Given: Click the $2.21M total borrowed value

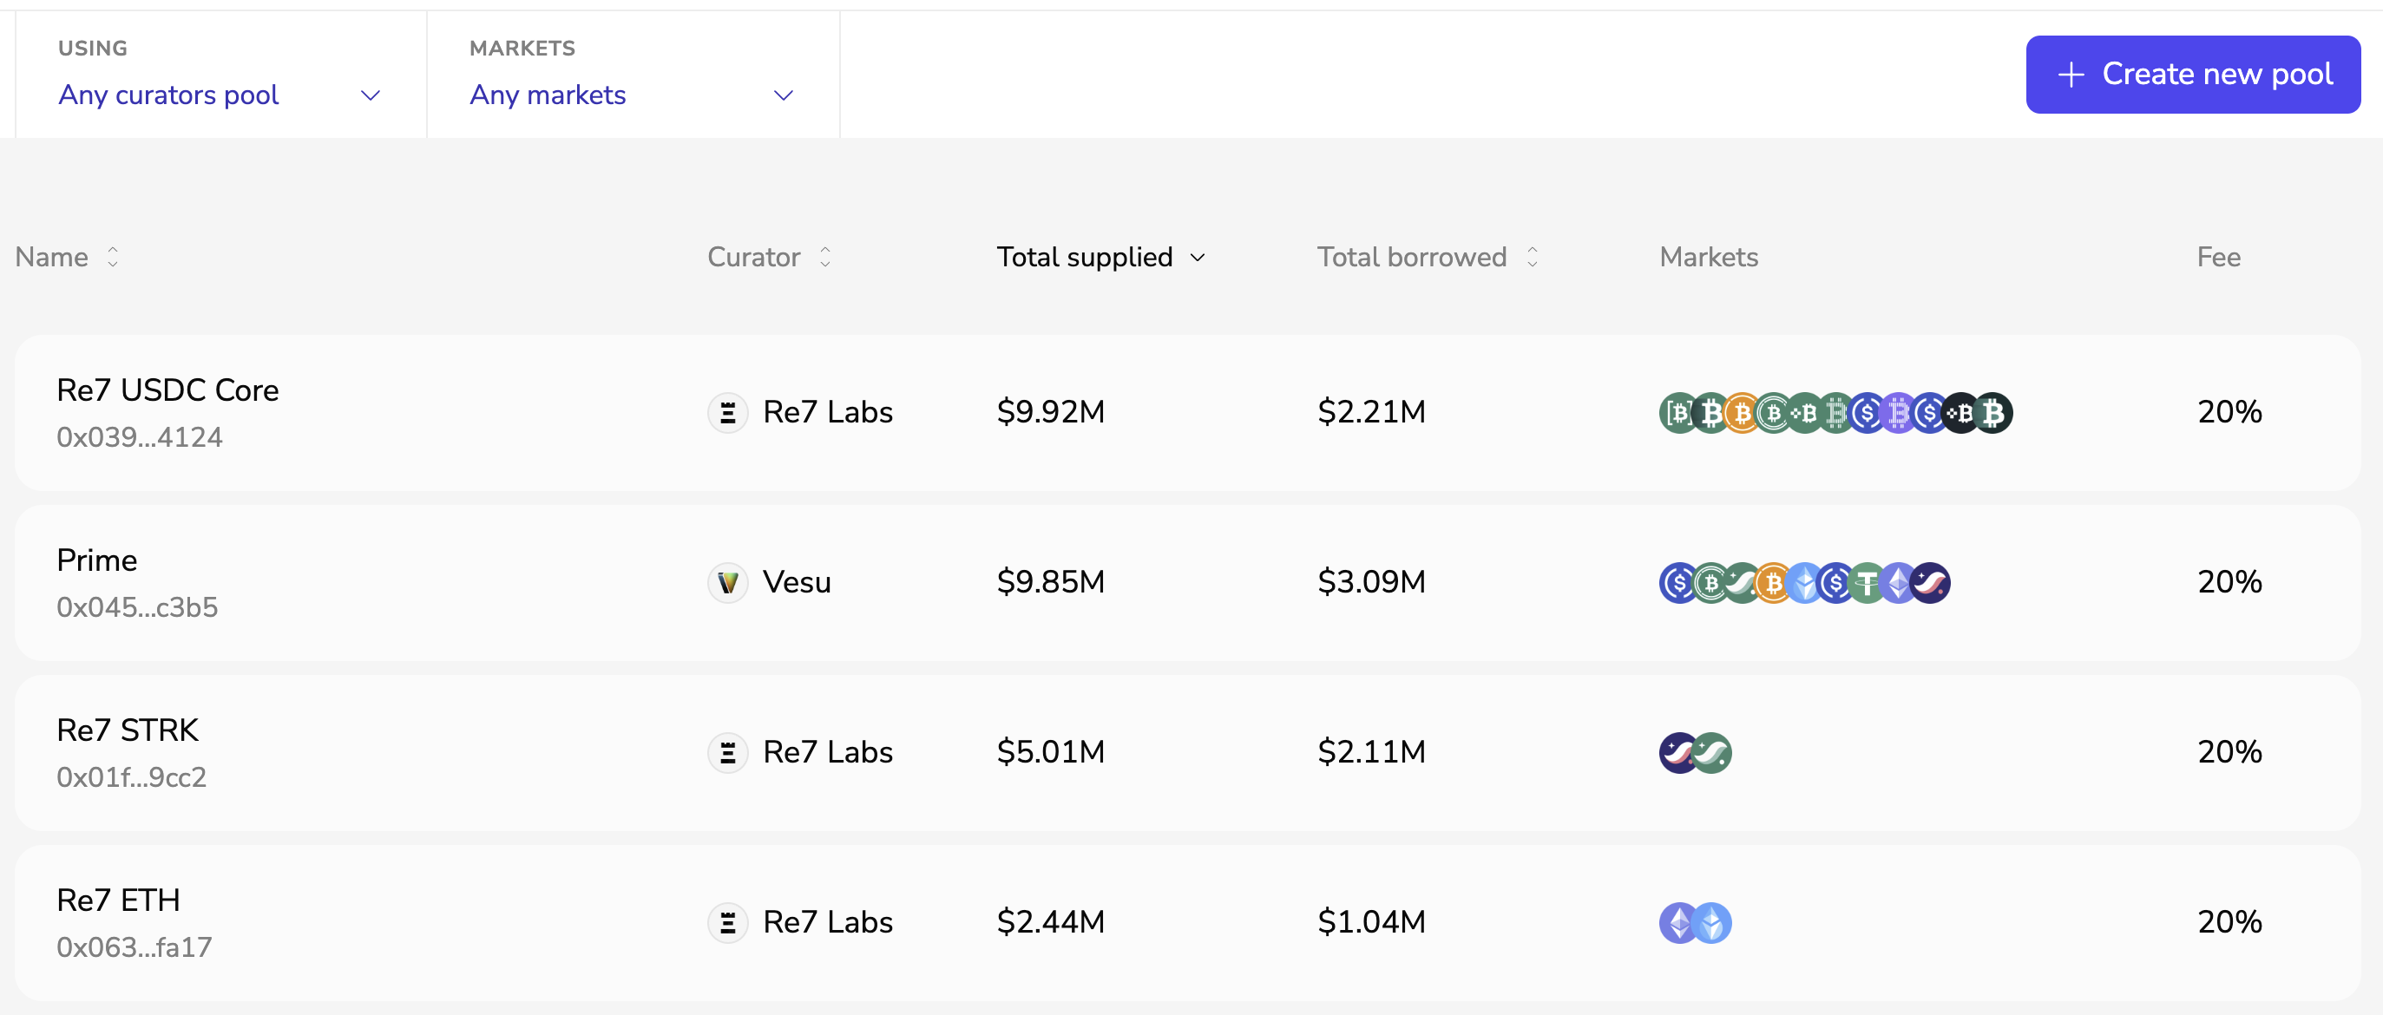Looking at the screenshot, I should [1372, 412].
